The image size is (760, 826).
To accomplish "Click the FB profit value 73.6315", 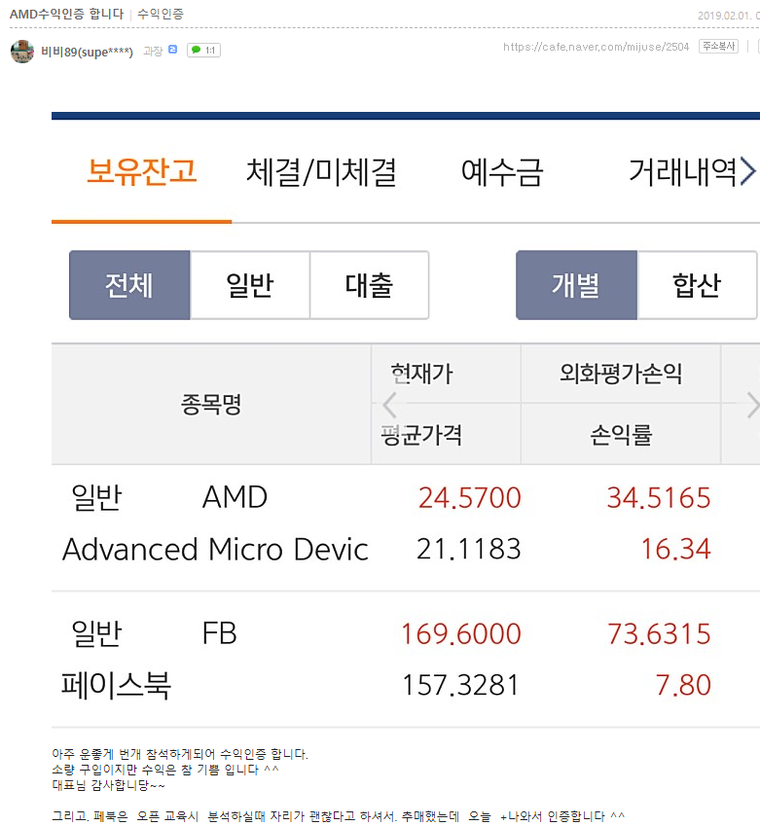I will 659,633.
